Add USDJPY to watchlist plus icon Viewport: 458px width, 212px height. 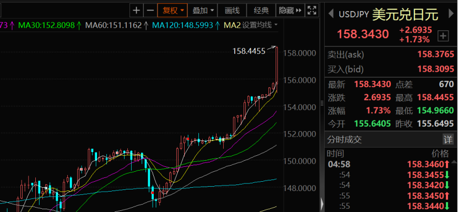click(x=443, y=36)
